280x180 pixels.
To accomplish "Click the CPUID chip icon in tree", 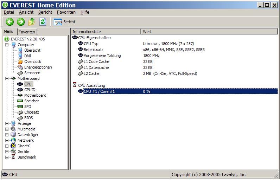I will point(20,90).
